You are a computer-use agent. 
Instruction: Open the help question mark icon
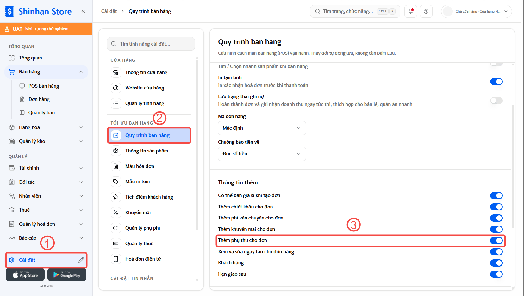426,11
